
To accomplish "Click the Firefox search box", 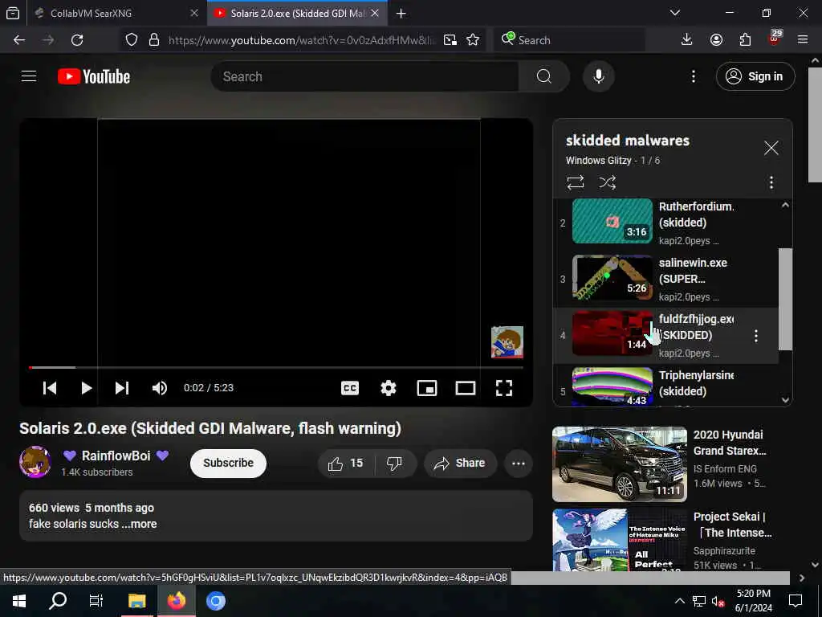I will (x=569, y=40).
